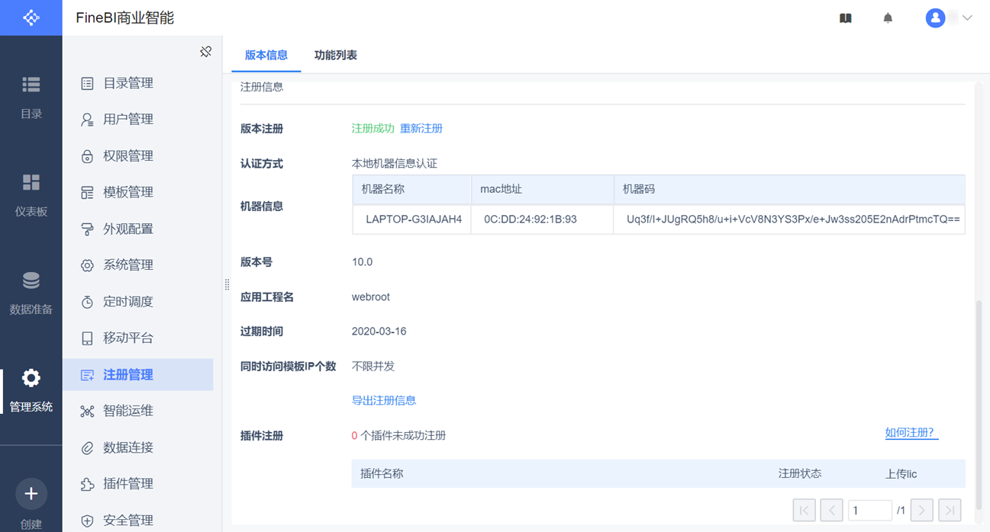
Task: Jump to the last page button
Action: coord(950,510)
